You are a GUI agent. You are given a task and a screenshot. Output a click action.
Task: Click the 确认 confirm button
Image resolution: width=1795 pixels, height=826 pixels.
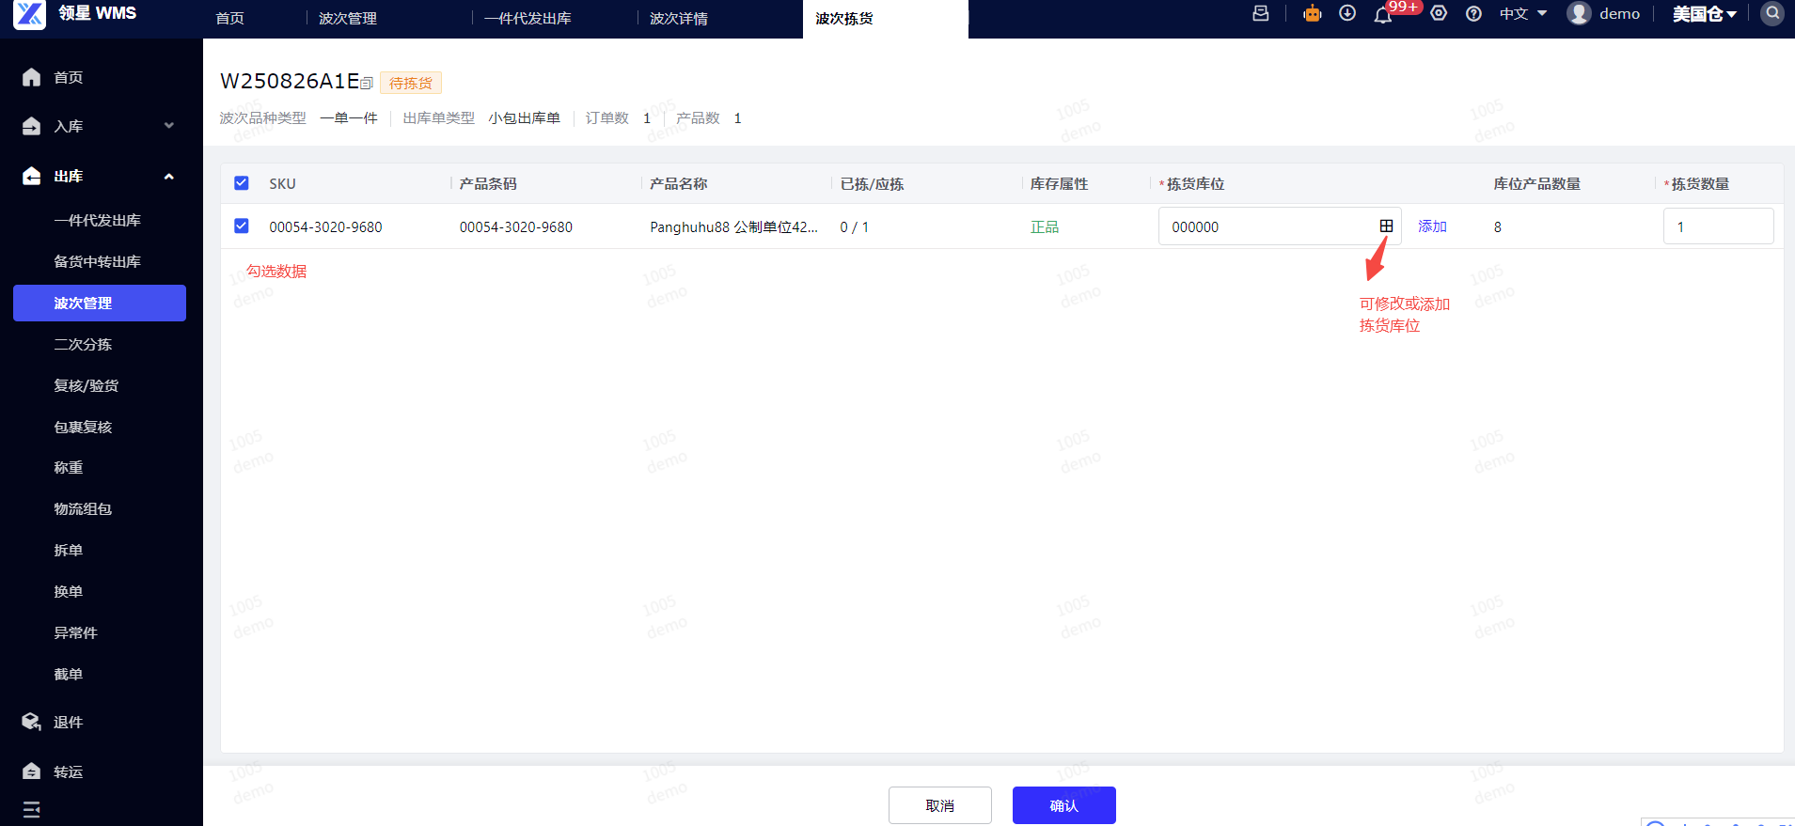point(1064,805)
